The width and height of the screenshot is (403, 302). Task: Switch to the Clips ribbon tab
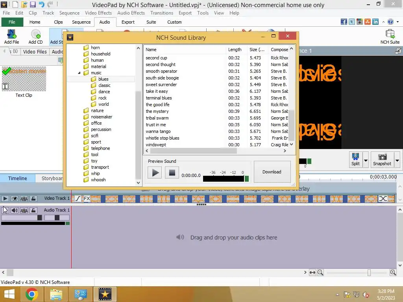[58, 22]
